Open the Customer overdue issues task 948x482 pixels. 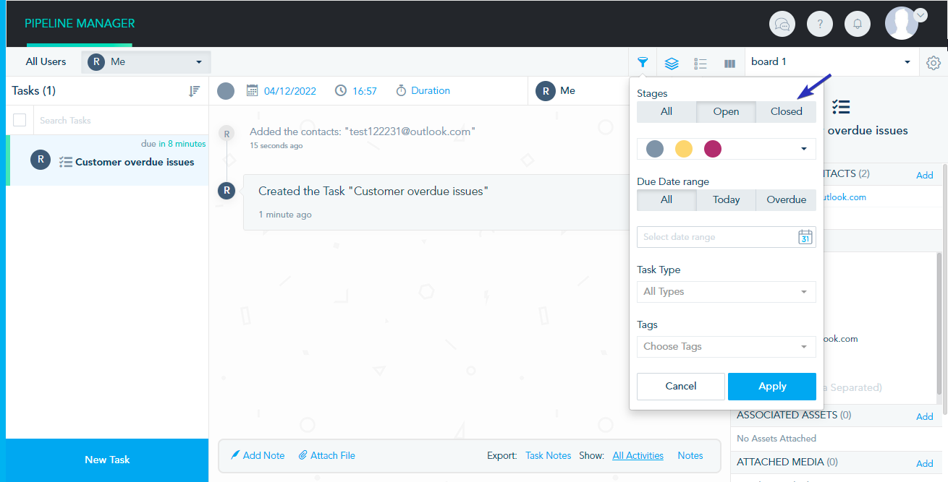click(x=107, y=160)
